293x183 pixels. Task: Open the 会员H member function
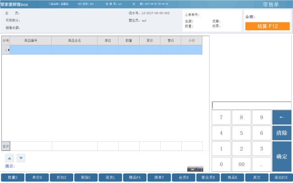click(x=184, y=178)
